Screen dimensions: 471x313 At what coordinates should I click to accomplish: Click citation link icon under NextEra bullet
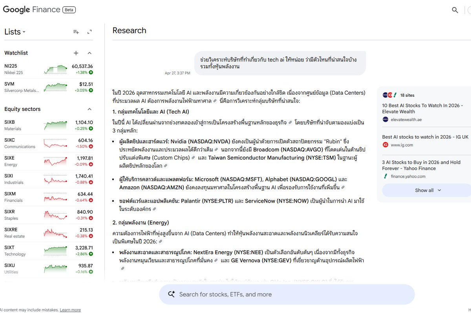[122, 269]
